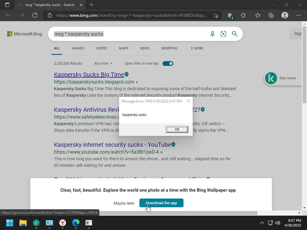This screenshot has width=307, height=230.
Task: Switch to the IMAGES tab
Action: tap(78, 48)
